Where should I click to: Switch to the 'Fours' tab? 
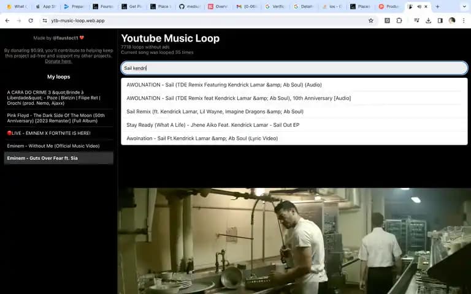(x=104, y=6)
